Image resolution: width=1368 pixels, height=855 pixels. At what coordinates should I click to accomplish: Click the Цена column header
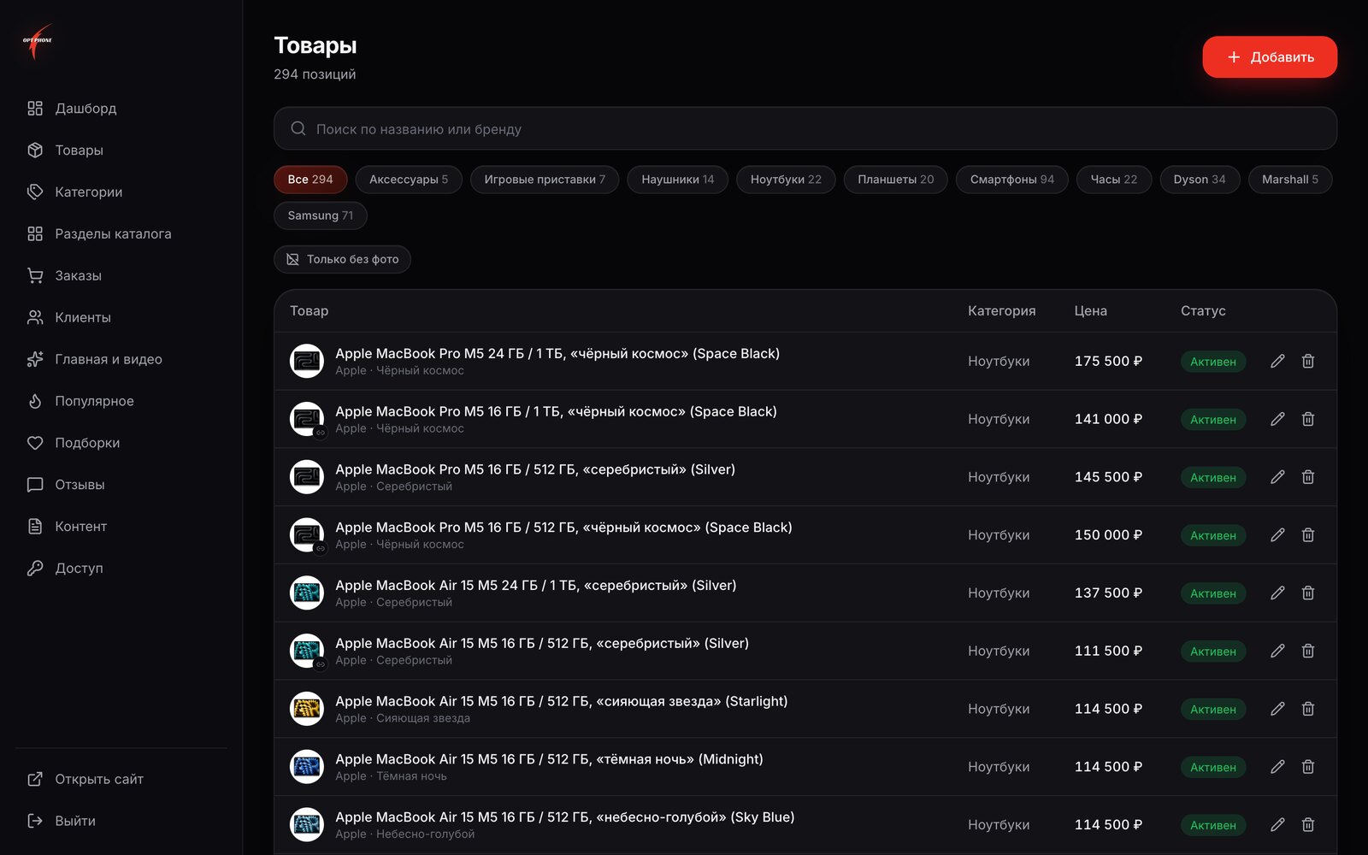click(x=1090, y=311)
